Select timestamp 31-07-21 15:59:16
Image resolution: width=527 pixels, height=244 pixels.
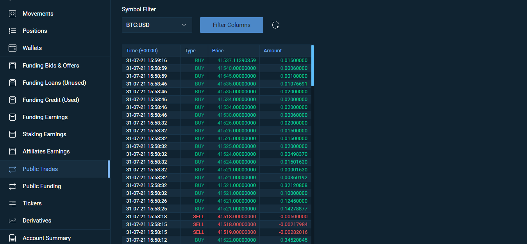(146, 61)
